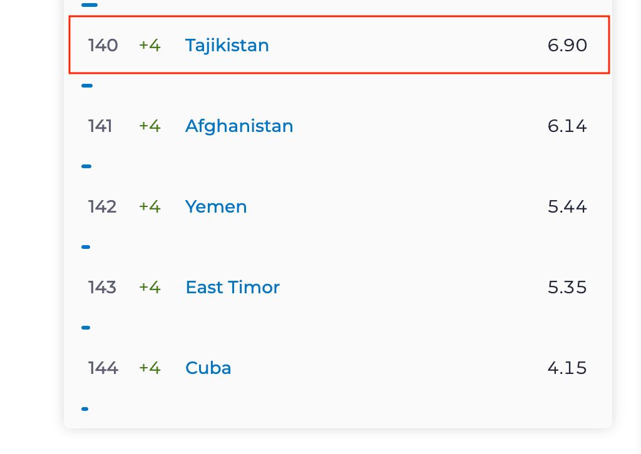Click the blue dash above East Timor row
The image size is (641, 454).
[85, 247]
